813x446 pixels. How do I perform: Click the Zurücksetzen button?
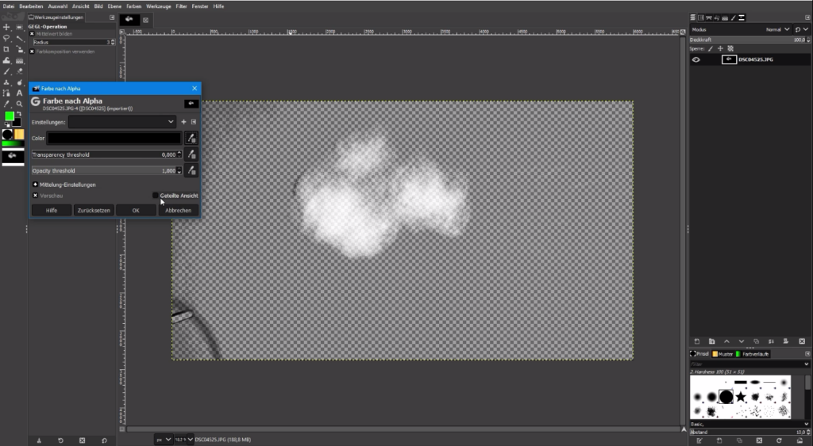(x=93, y=210)
